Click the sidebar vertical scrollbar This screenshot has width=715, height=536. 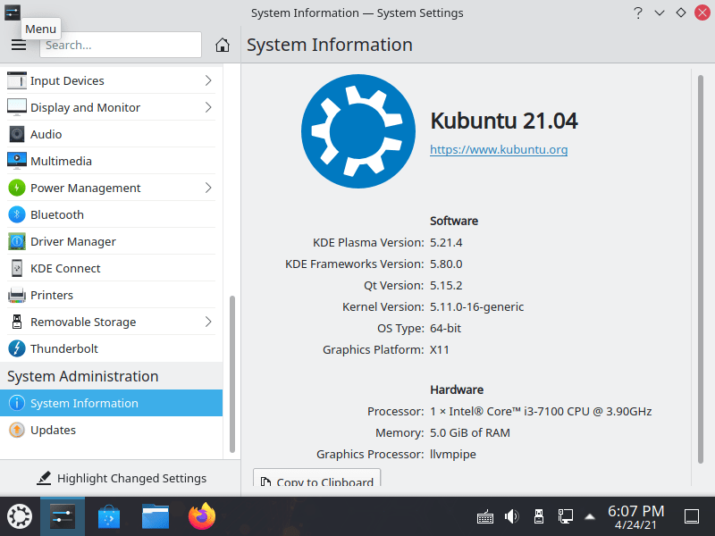pyautogui.click(x=232, y=373)
